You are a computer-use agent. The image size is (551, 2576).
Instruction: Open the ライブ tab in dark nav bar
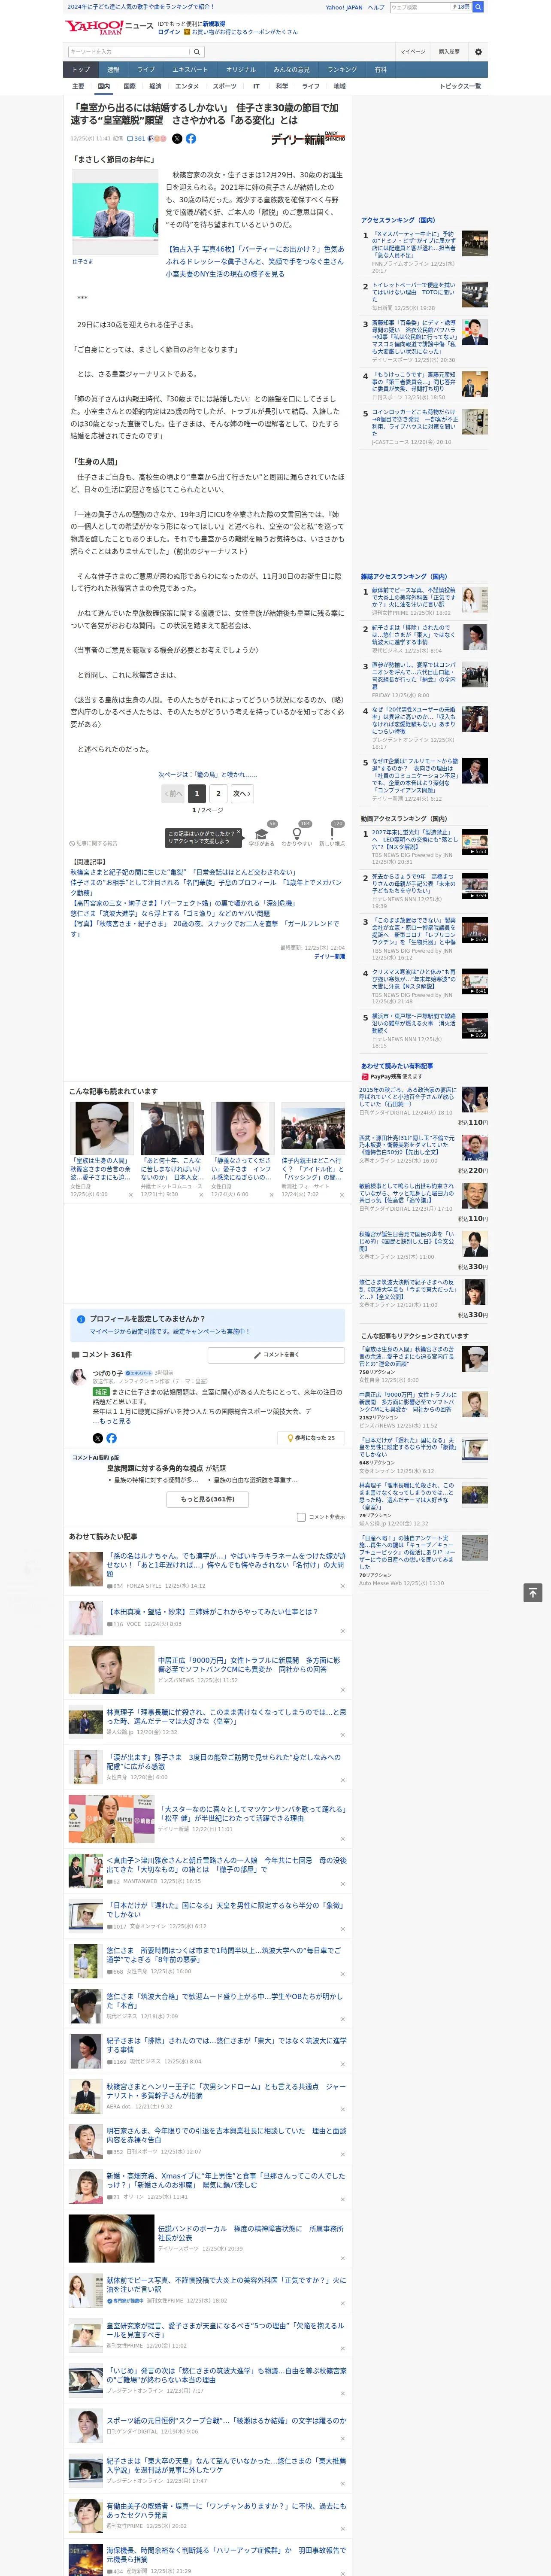146,70
